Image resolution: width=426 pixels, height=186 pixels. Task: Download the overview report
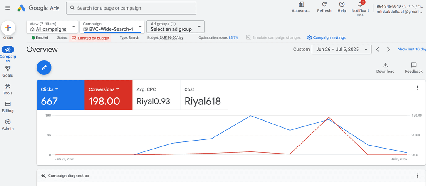[385, 68]
